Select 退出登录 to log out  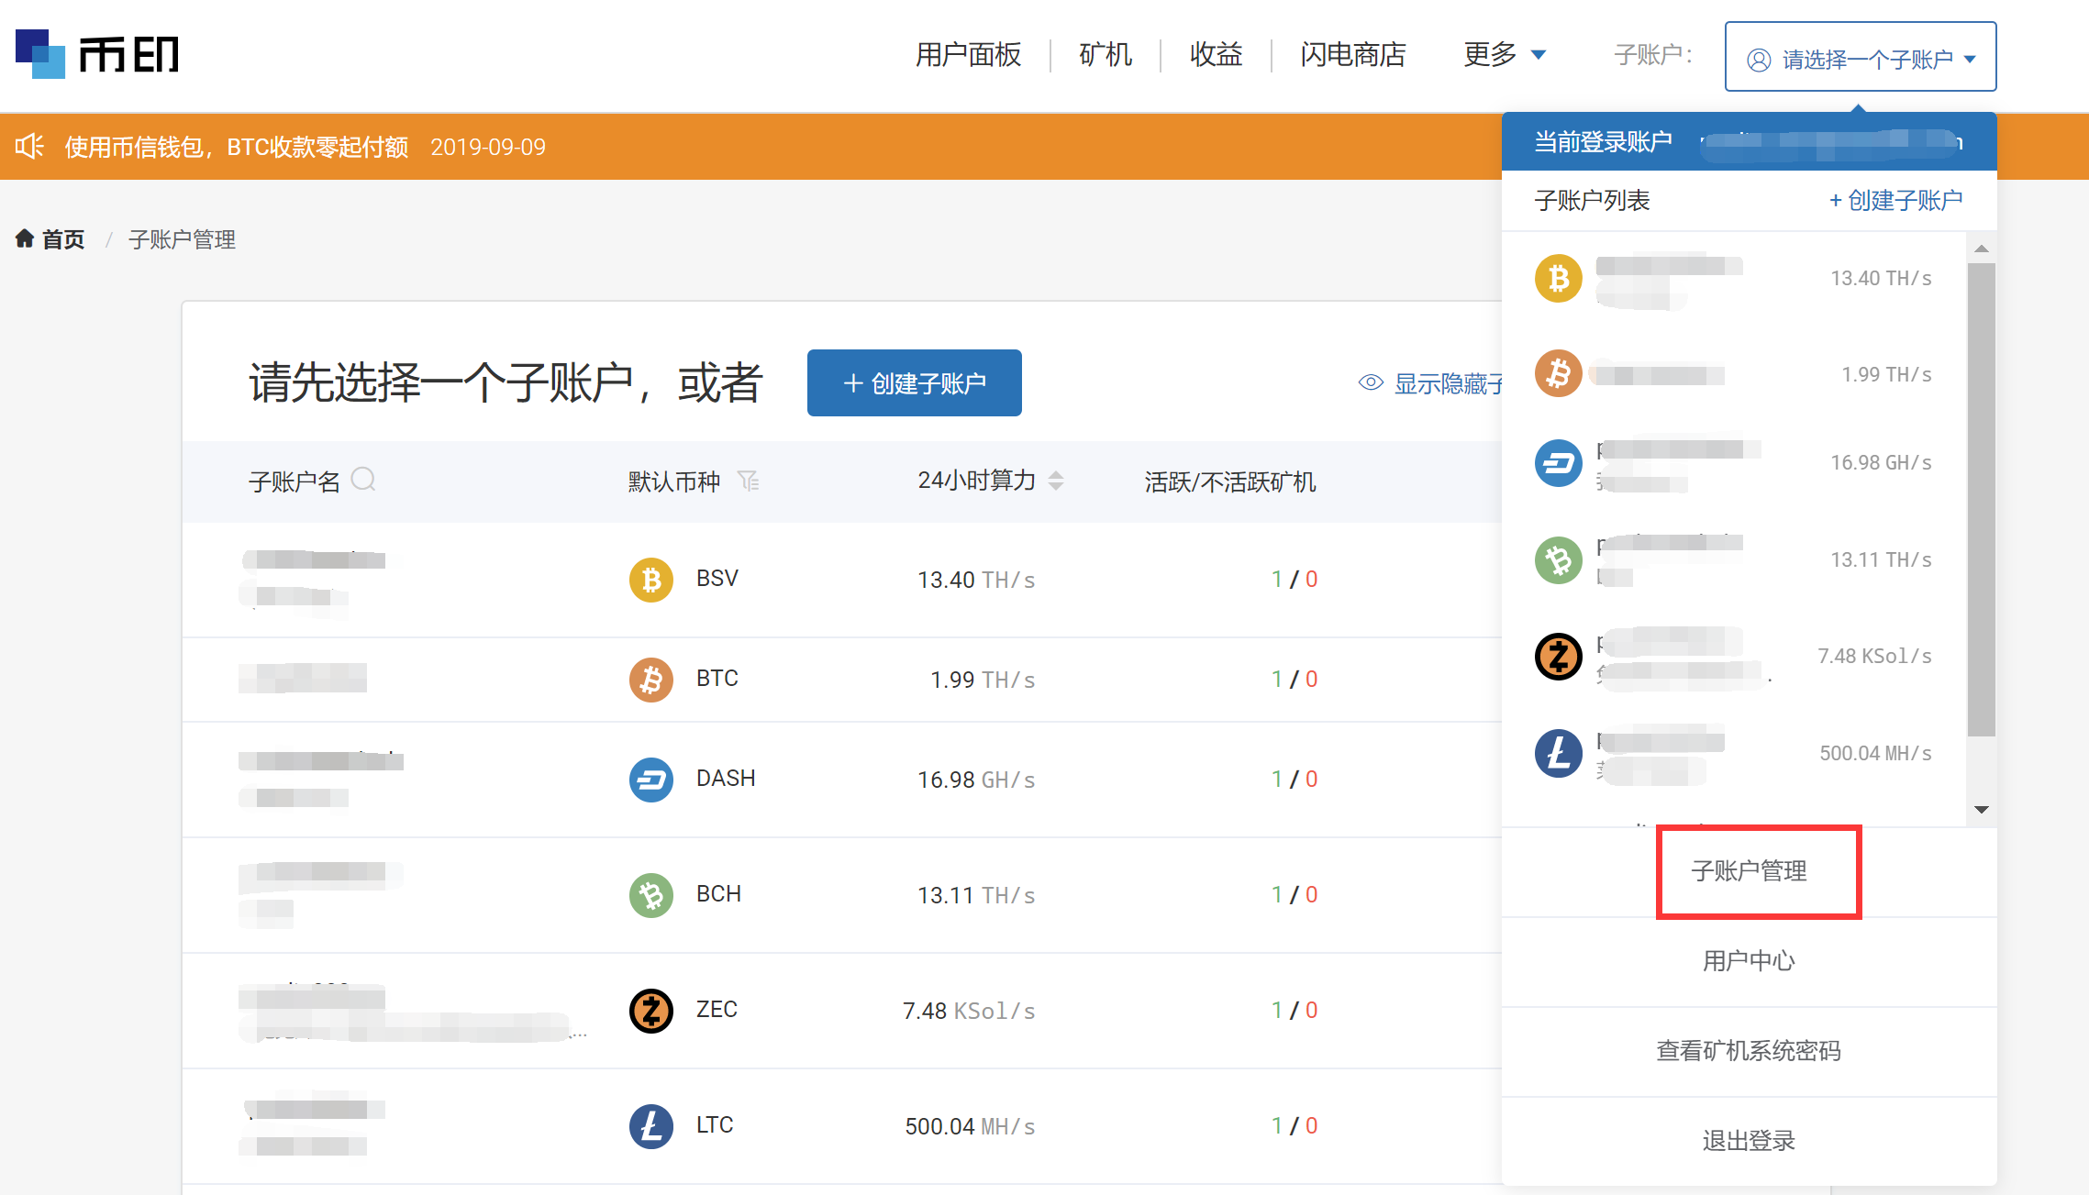click(x=1750, y=1141)
